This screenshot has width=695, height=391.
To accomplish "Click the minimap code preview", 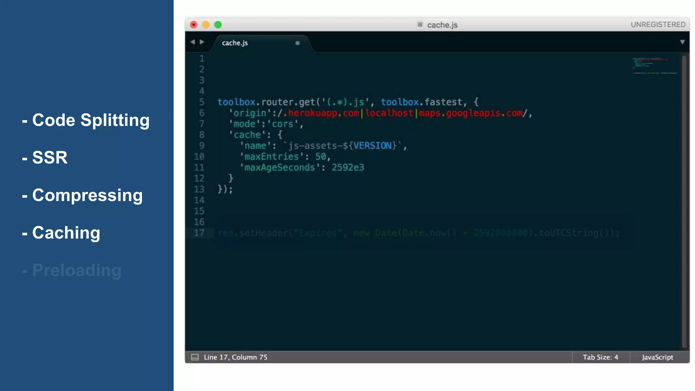I will click(655, 66).
